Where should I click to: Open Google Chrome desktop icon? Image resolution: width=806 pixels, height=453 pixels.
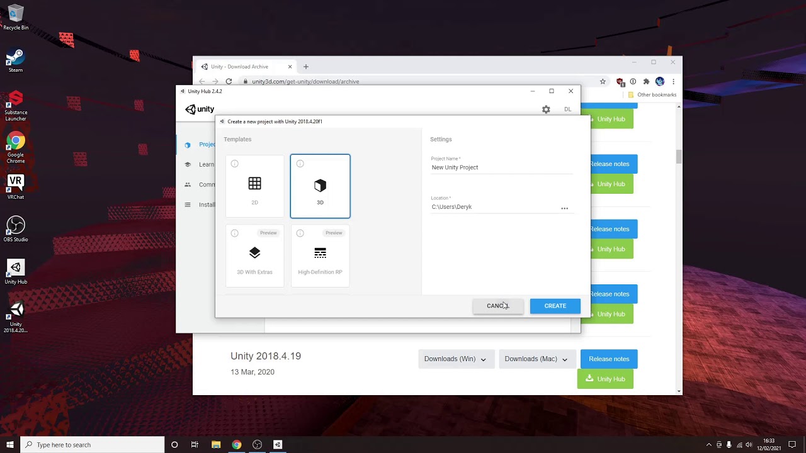16,148
